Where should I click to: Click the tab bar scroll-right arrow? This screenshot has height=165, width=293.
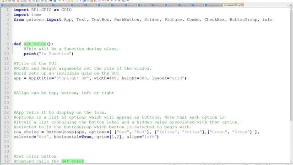point(291,5)
